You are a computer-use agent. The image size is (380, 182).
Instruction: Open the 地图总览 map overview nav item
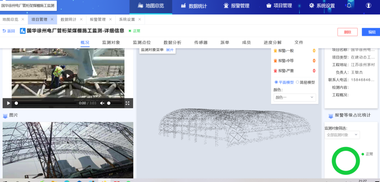pyautogui.click(x=151, y=6)
